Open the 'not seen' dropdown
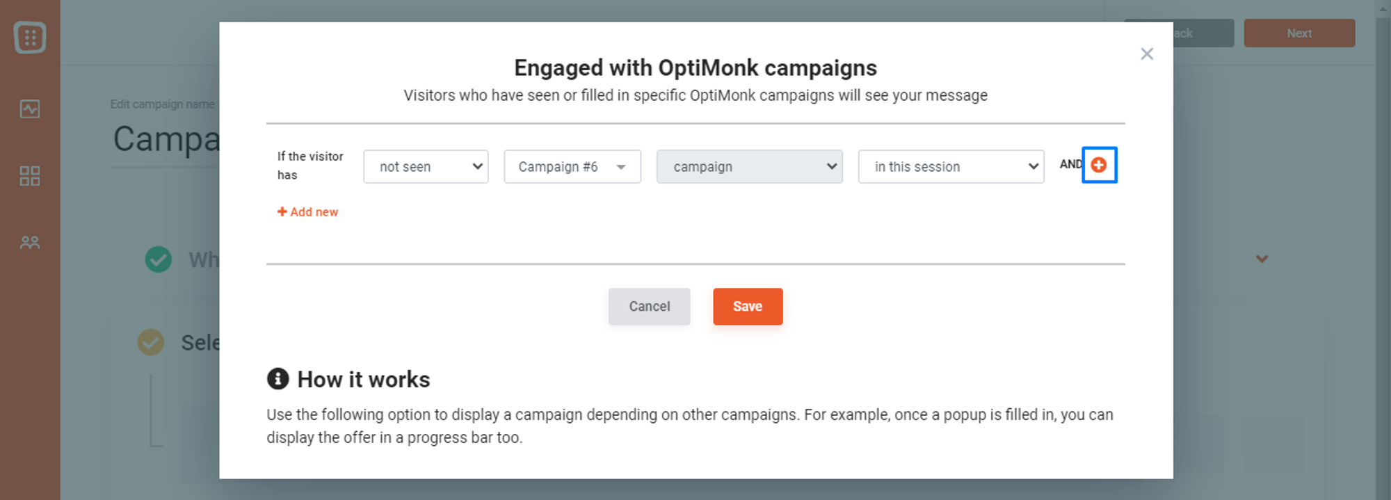 [426, 167]
